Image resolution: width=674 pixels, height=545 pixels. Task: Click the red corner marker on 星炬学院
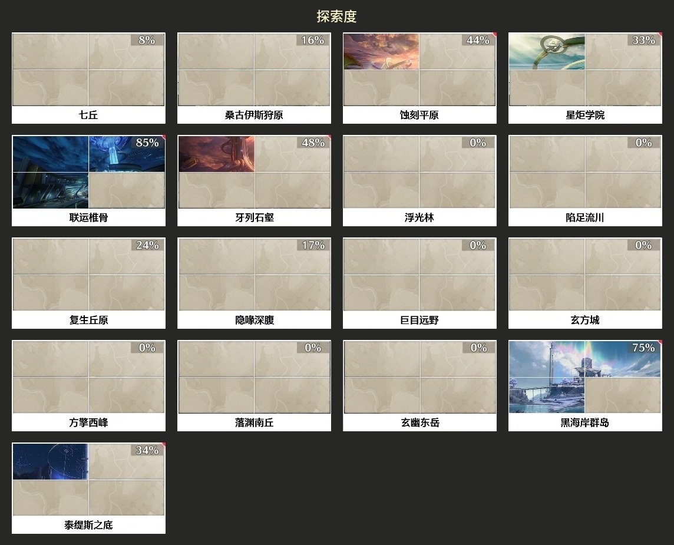pos(660,34)
